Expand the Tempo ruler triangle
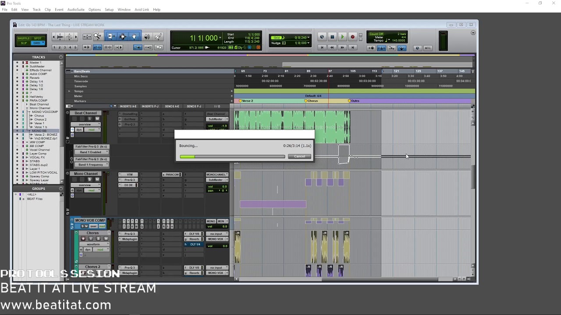Image resolution: width=561 pixels, height=315 pixels. [x=69, y=91]
